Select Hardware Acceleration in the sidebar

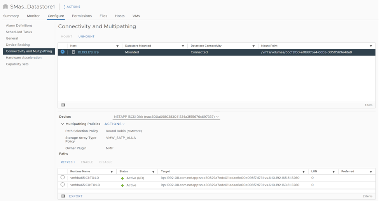24,58
